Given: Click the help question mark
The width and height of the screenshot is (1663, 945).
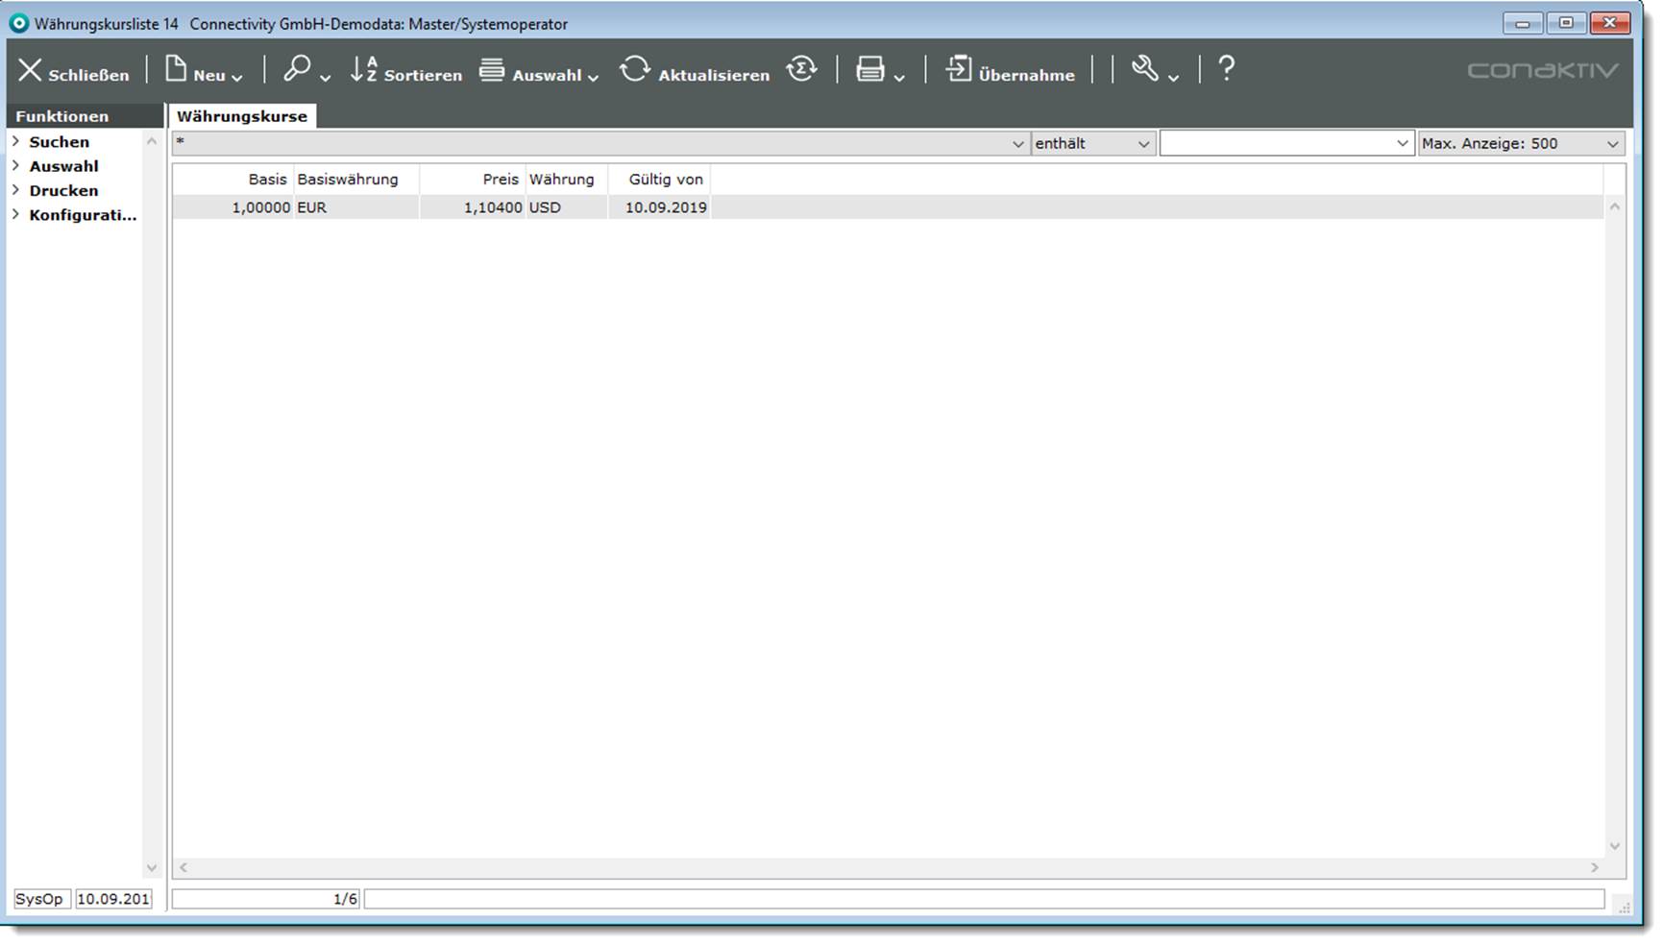Looking at the screenshot, I should coord(1226,69).
